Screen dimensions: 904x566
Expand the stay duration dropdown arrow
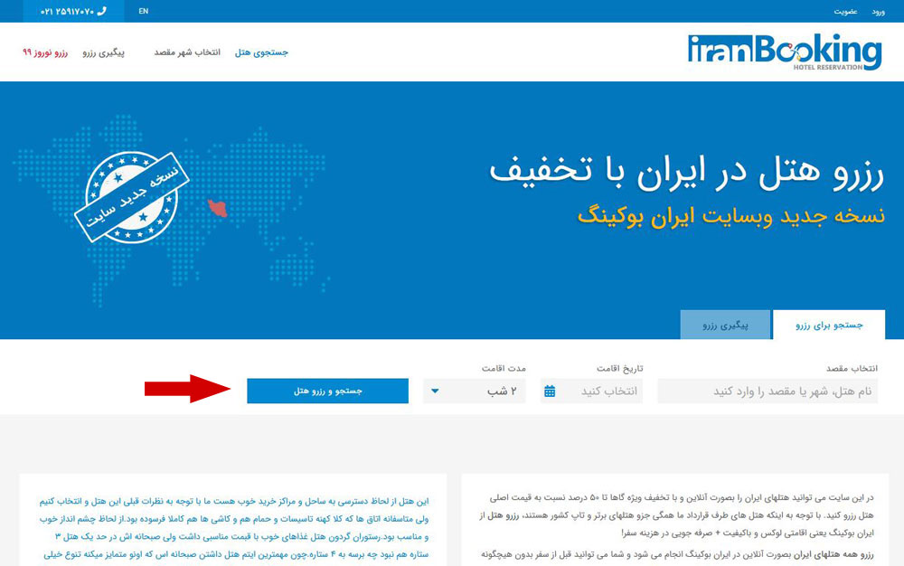pos(436,391)
